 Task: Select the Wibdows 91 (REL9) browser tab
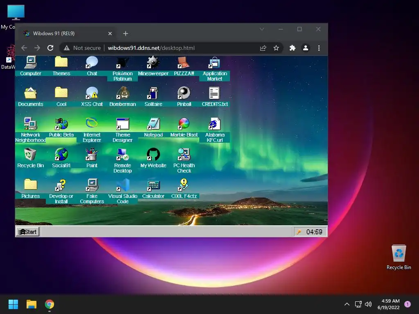pos(68,34)
